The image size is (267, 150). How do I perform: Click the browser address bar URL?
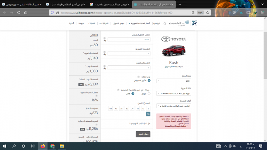[x=117, y=12]
